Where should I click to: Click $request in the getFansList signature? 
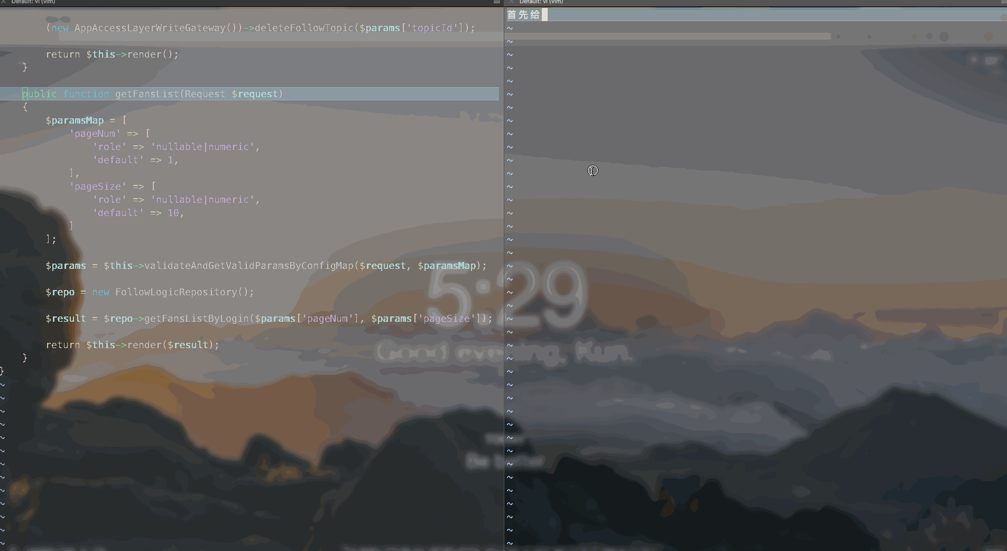255,94
